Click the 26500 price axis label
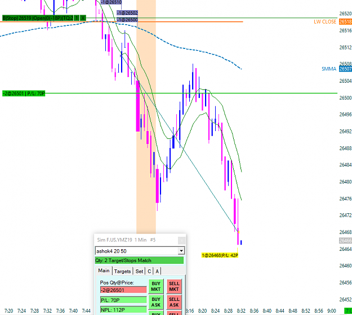Screen dimensions: 352x315 345,98
